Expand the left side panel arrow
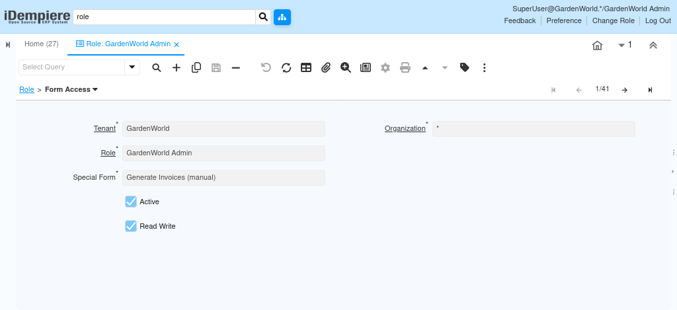 coord(8,44)
